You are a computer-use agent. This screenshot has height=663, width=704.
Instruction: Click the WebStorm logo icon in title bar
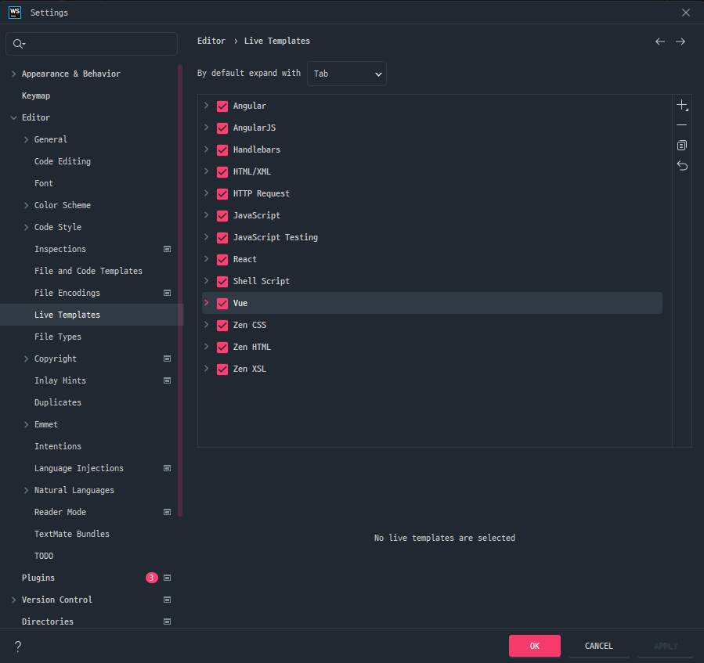(x=15, y=13)
